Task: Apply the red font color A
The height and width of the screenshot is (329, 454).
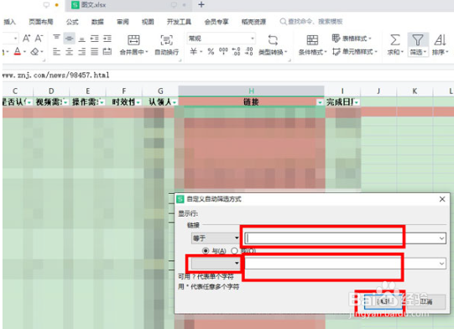Action: point(18,51)
